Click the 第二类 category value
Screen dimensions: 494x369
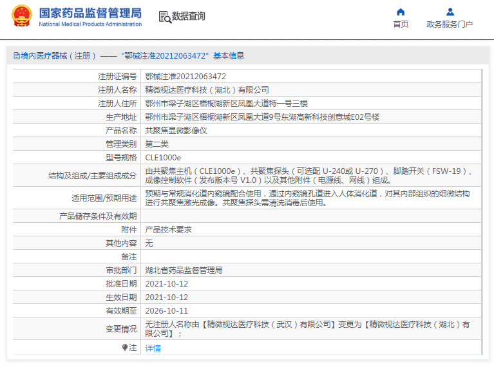(x=157, y=144)
